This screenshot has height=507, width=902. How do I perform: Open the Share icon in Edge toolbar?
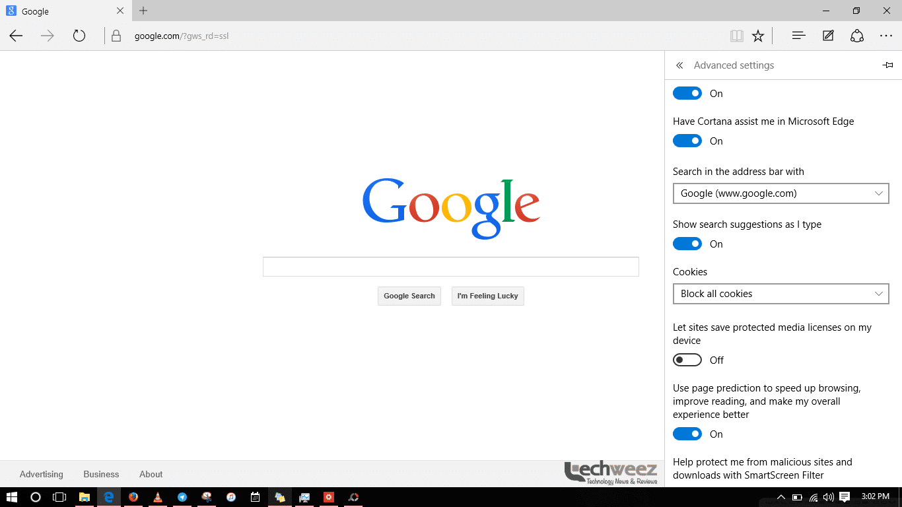857,36
